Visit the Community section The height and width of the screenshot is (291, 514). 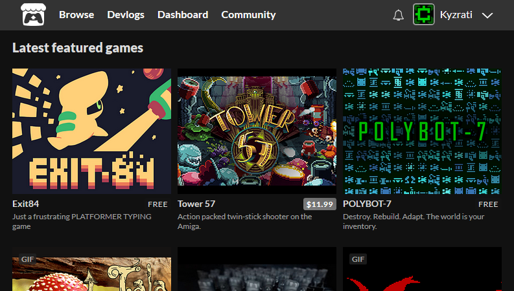point(248,15)
